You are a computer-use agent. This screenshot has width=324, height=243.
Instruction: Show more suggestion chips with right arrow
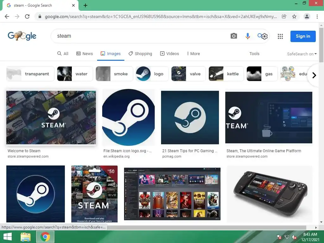click(314, 75)
